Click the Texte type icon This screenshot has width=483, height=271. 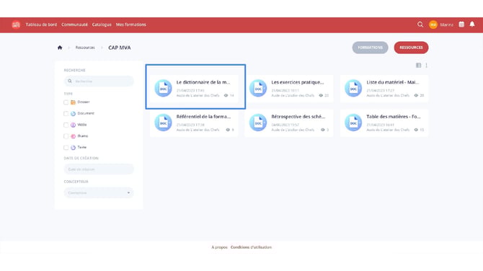73,148
